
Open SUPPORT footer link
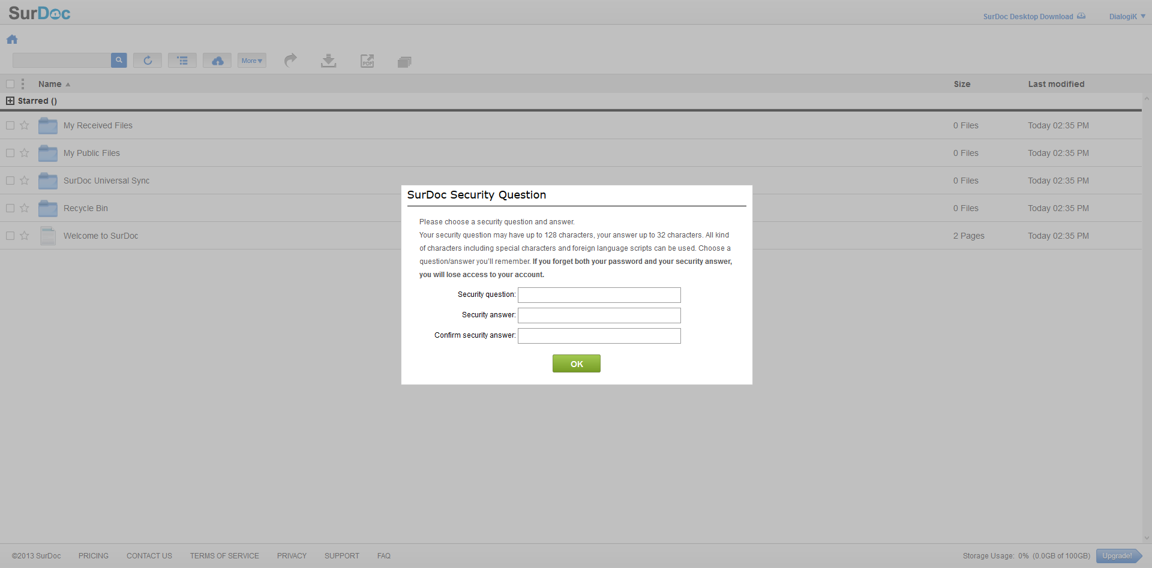coord(342,556)
